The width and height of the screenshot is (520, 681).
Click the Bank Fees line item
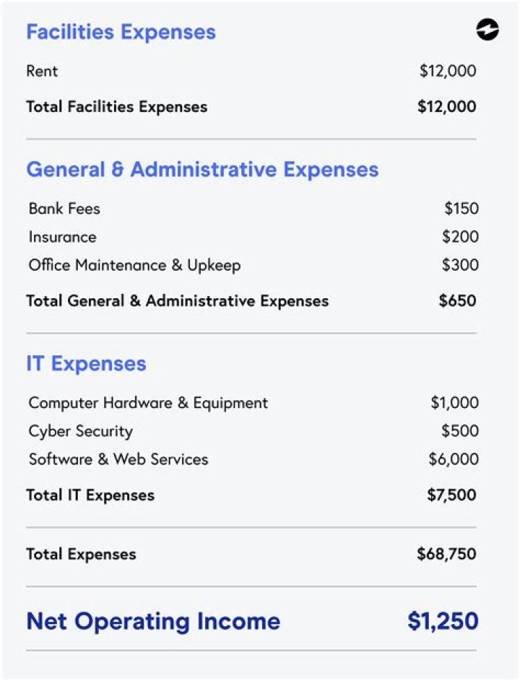coord(64,209)
